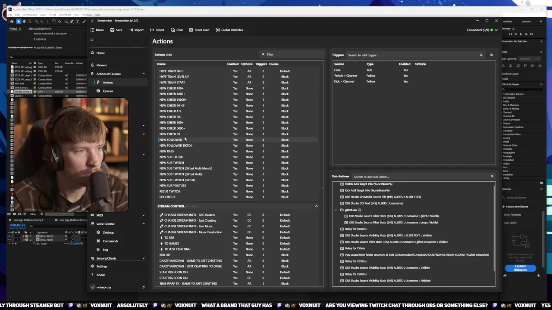Click the After Effects Home icon

12,21
